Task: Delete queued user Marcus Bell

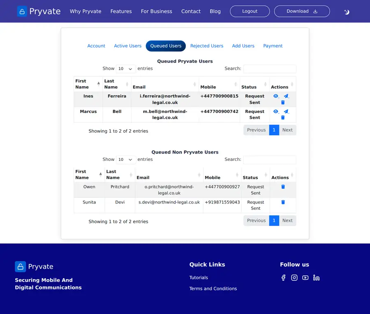Action: [283, 117]
